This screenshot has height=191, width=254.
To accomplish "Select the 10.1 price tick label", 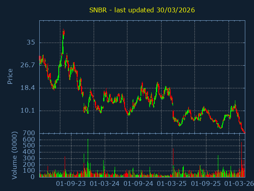I will click(x=28, y=111).
